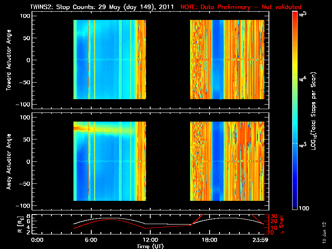
Task: Click the white R curve peak near 7:30
Action: (x=106, y=218)
